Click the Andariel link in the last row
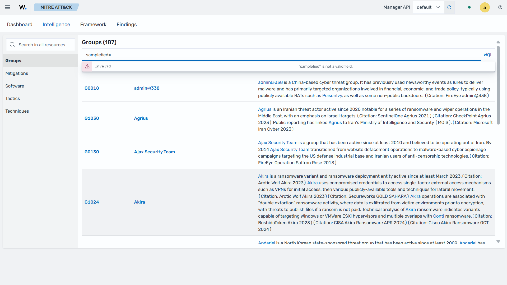 coord(267,243)
